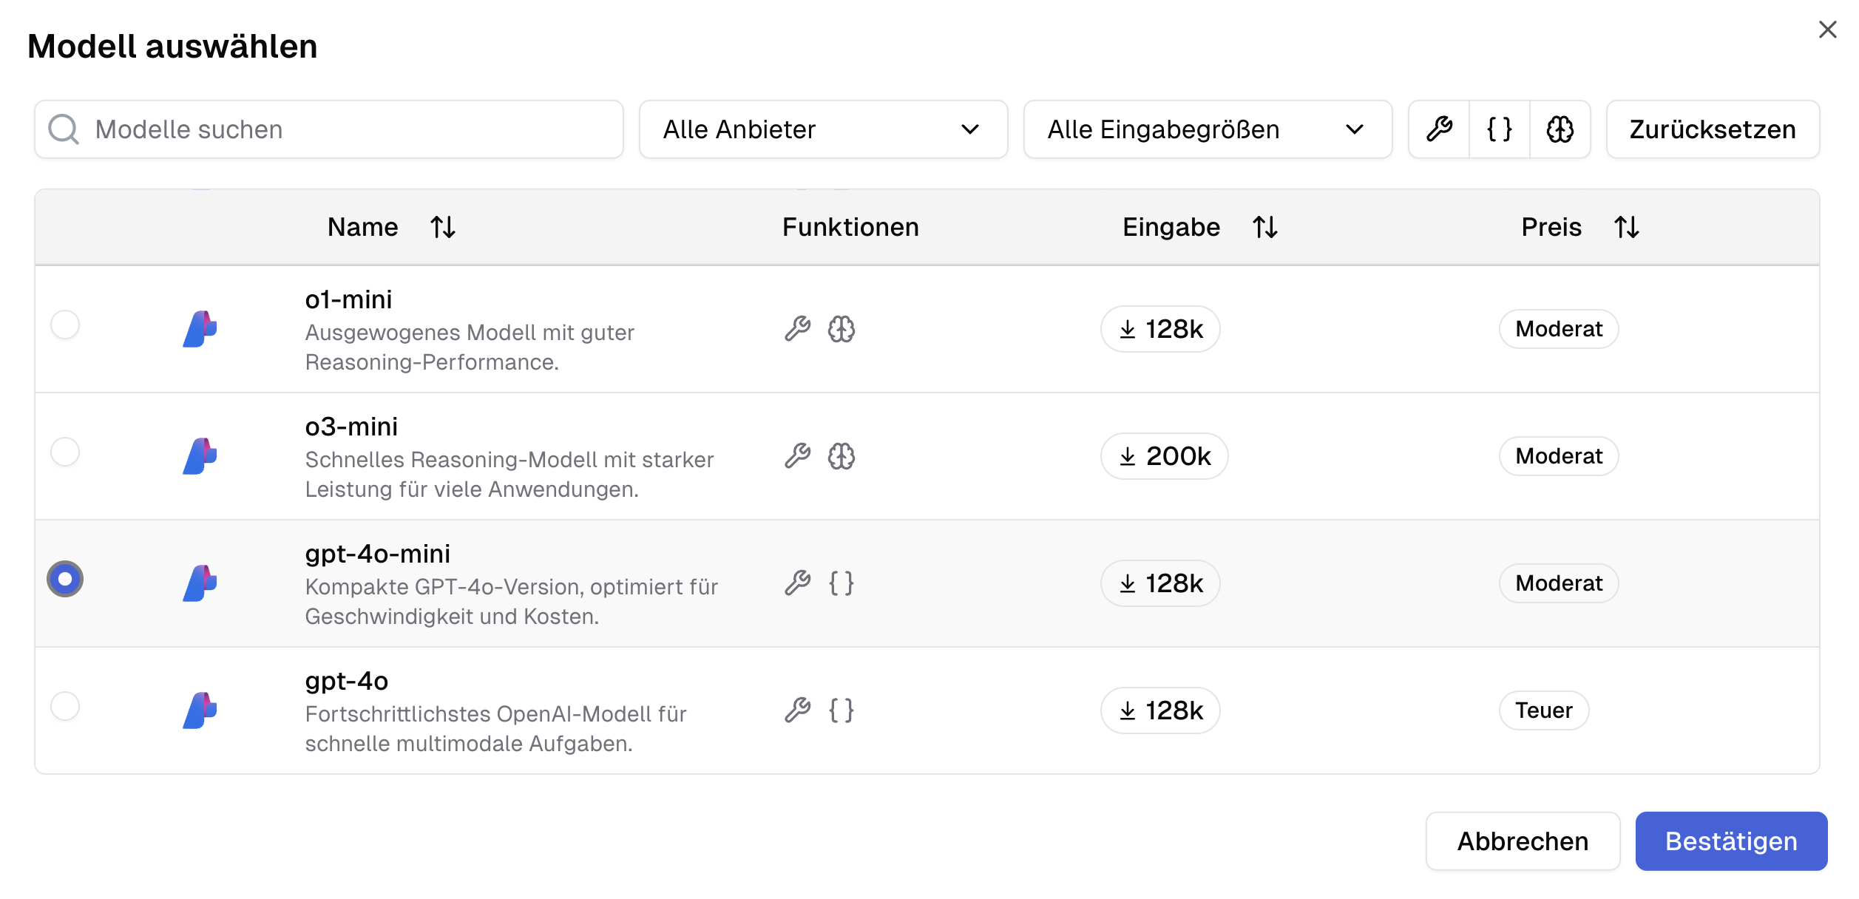Toggle the {} filter for JSON support
This screenshot has width=1859, height=899.
pyautogui.click(x=1498, y=129)
